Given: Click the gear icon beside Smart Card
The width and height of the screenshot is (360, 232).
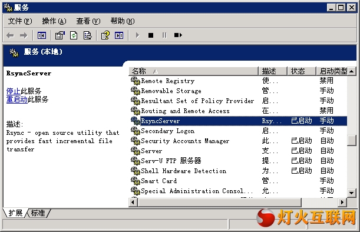Looking at the screenshot, I should (x=136, y=181).
